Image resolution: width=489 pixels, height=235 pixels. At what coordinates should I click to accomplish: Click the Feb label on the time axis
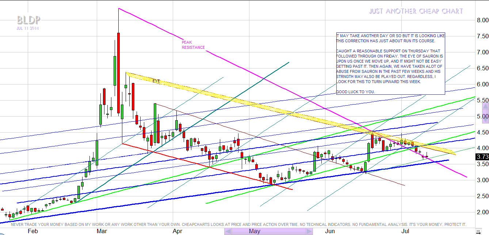[x=33, y=231]
